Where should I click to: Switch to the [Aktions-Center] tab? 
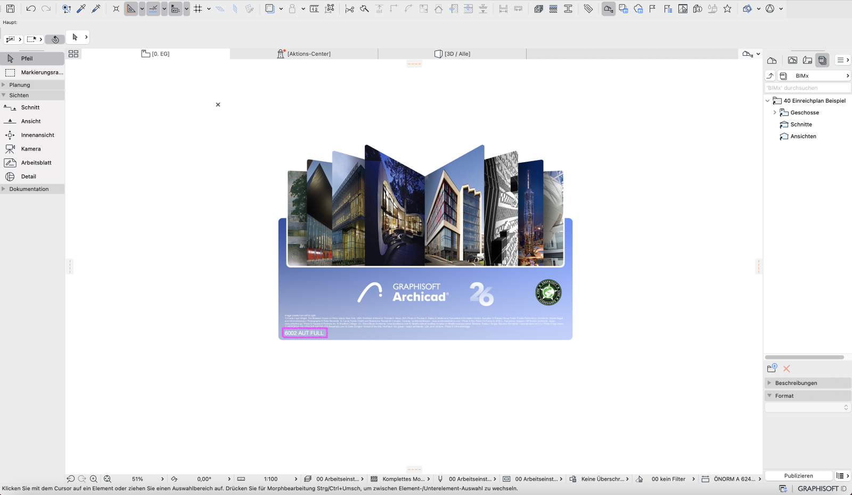click(x=304, y=54)
